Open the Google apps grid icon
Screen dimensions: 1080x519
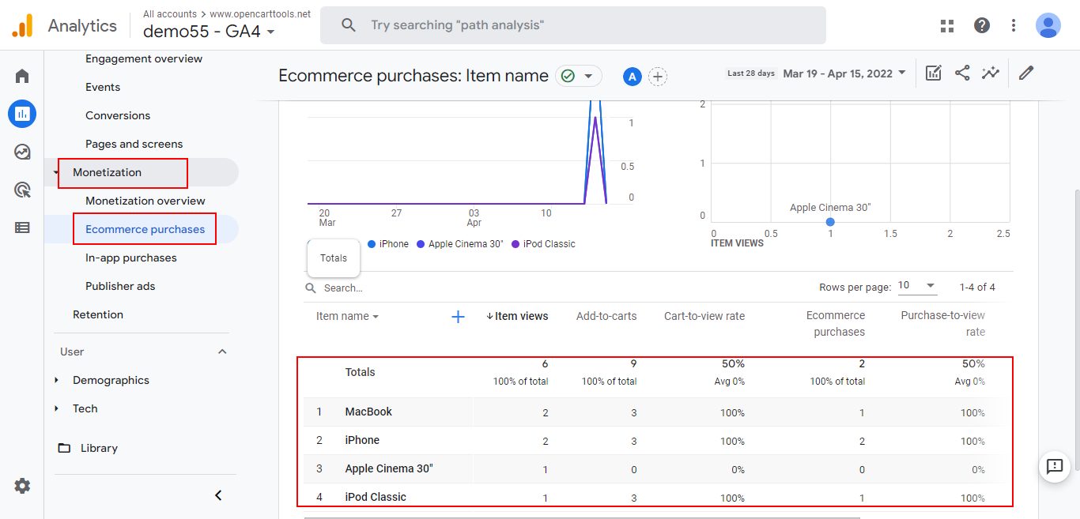(x=946, y=25)
